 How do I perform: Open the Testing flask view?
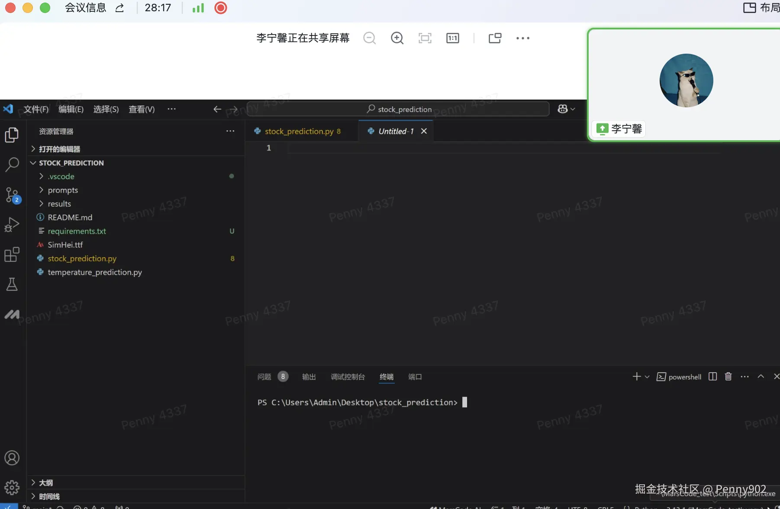point(12,284)
